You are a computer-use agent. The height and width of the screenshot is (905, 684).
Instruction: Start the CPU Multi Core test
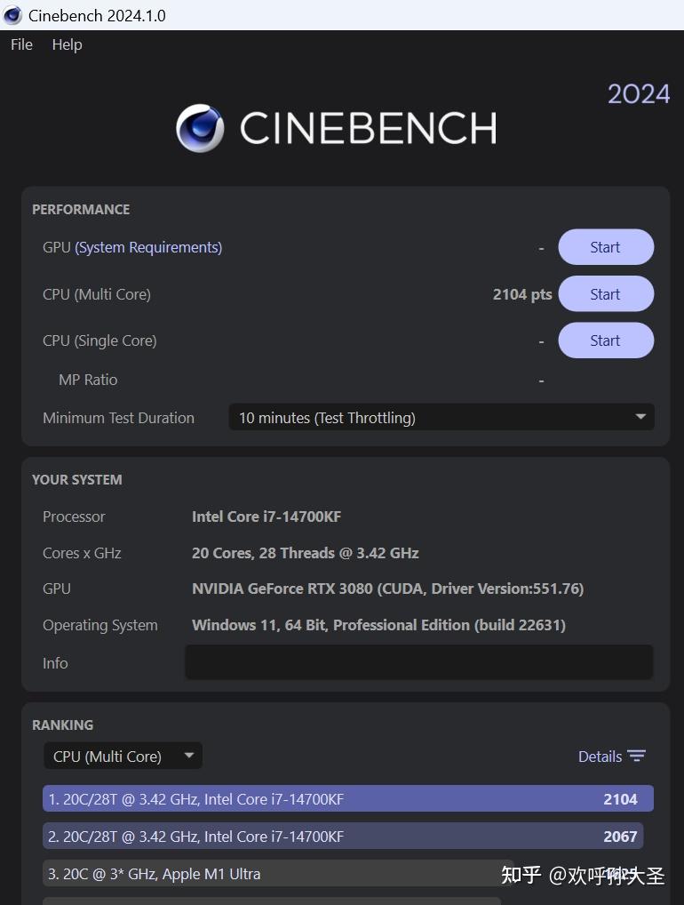pyautogui.click(x=605, y=294)
